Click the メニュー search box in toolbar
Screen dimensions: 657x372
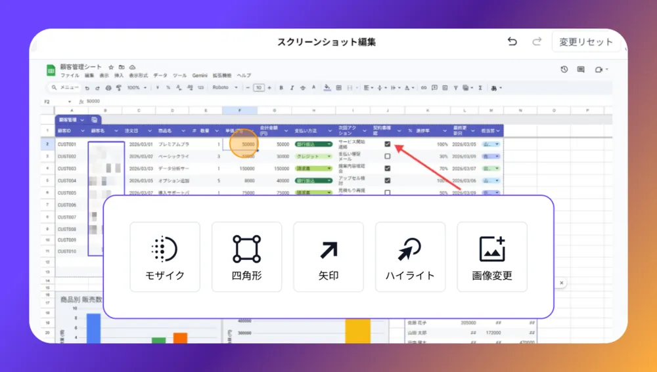(x=65, y=88)
